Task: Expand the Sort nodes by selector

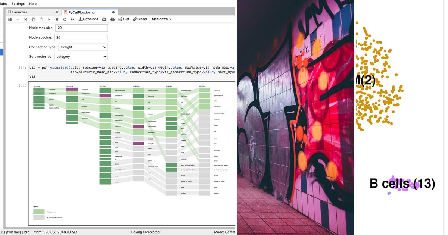Action: 81,56
